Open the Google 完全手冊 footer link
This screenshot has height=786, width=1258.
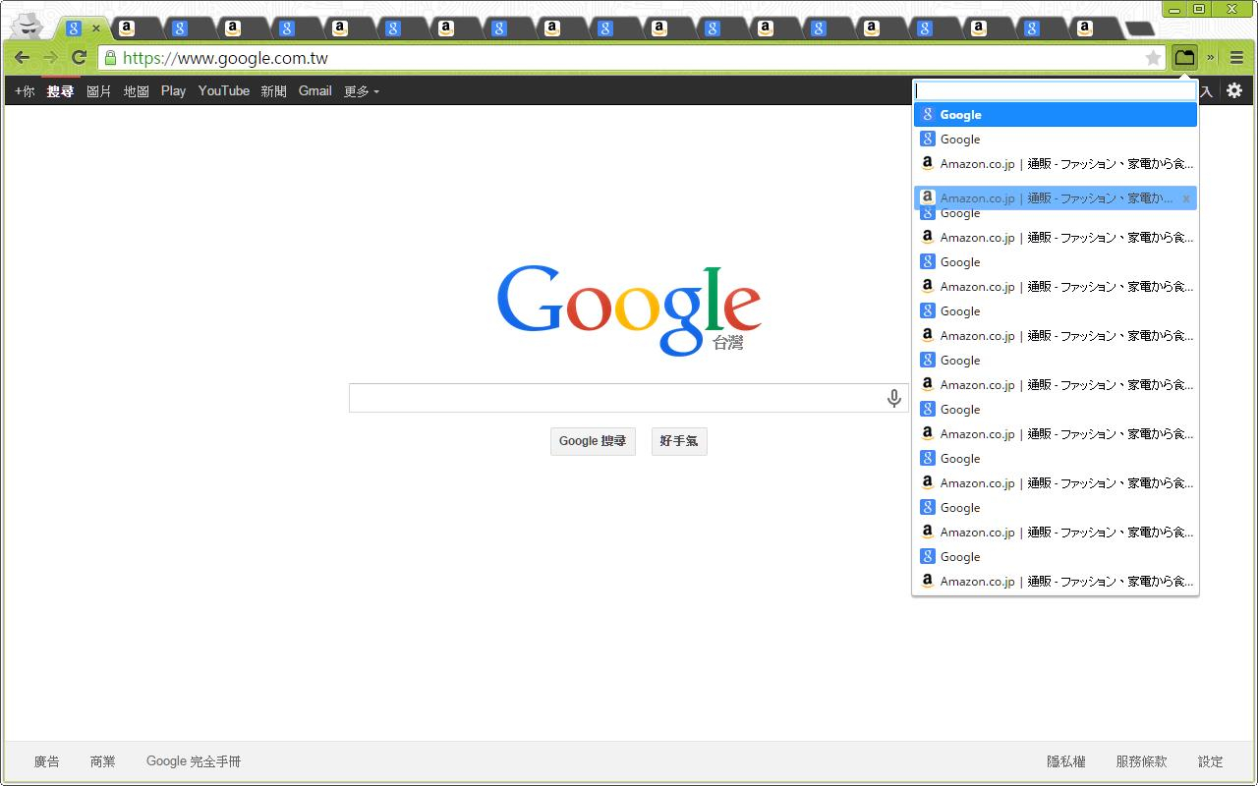pyautogui.click(x=194, y=761)
